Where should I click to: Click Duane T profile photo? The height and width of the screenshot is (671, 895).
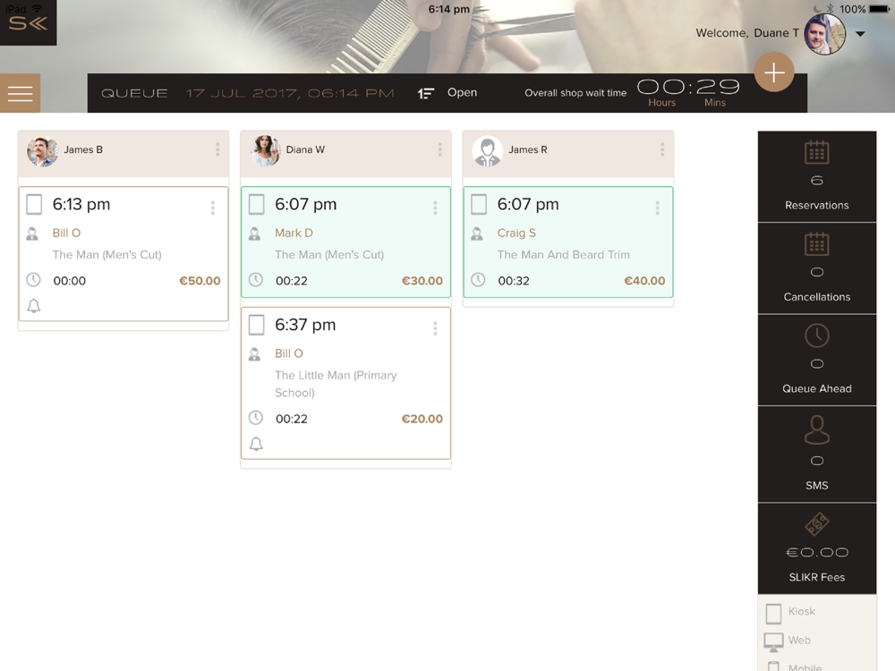(824, 34)
